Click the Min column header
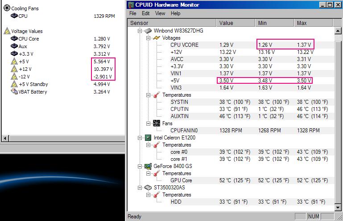The width and height of the screenshot is (343, 221). 274,23
